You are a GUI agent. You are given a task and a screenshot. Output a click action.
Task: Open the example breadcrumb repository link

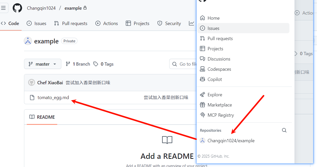pos(73,8)
